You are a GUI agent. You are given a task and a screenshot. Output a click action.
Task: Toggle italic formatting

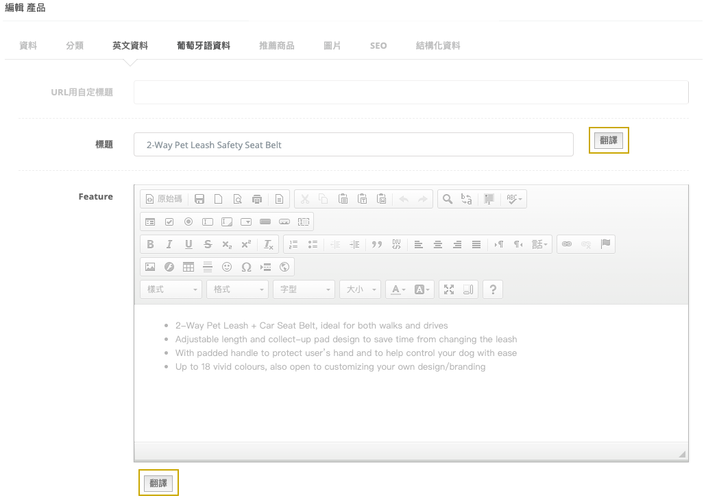click(169, 244)
